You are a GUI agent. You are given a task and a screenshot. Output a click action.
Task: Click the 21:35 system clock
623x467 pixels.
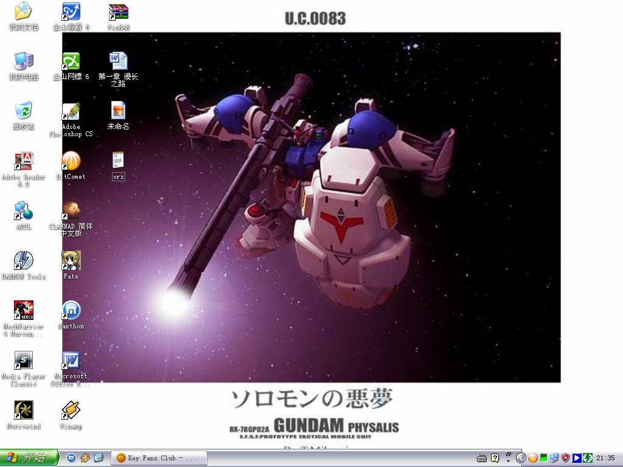tap(605, 458)
